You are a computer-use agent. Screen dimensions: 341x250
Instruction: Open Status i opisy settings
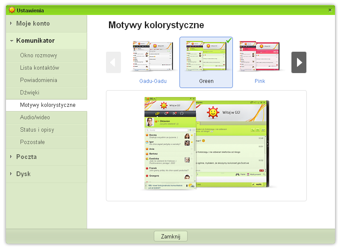coord(47,130)
